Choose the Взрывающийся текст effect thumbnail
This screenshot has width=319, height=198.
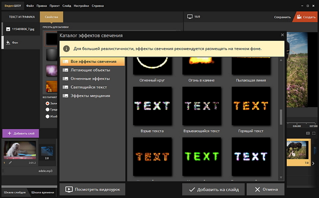click(201, 106)
